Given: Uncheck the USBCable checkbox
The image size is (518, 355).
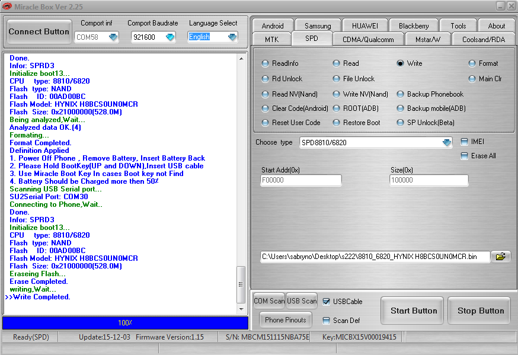Looking at the screenshot, I should pyautogui.click(x=326, y=302).
